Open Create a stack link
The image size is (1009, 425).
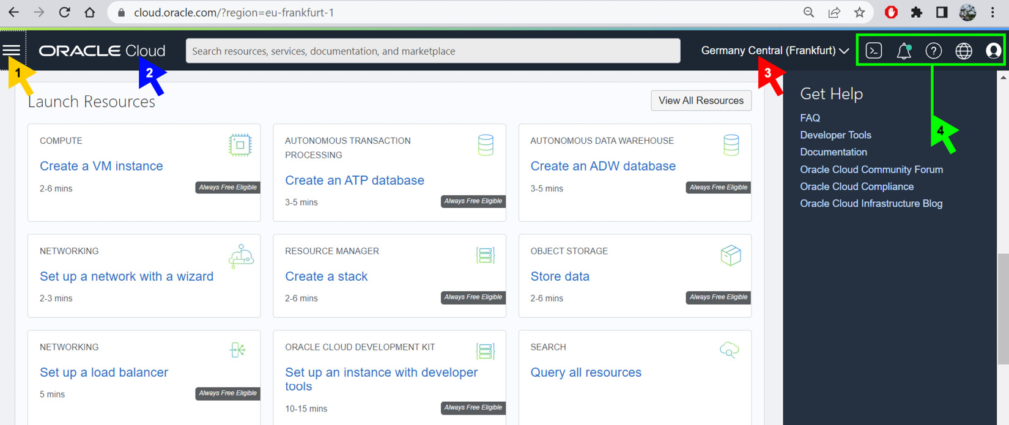[327, 276]
